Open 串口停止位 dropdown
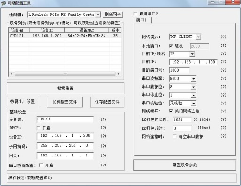The height and width of the screenshot is (186, 241). point(193,95)
